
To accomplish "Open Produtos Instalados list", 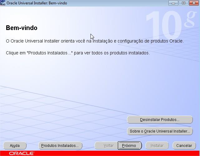I will pyautogui.click(x=60, y=145).
